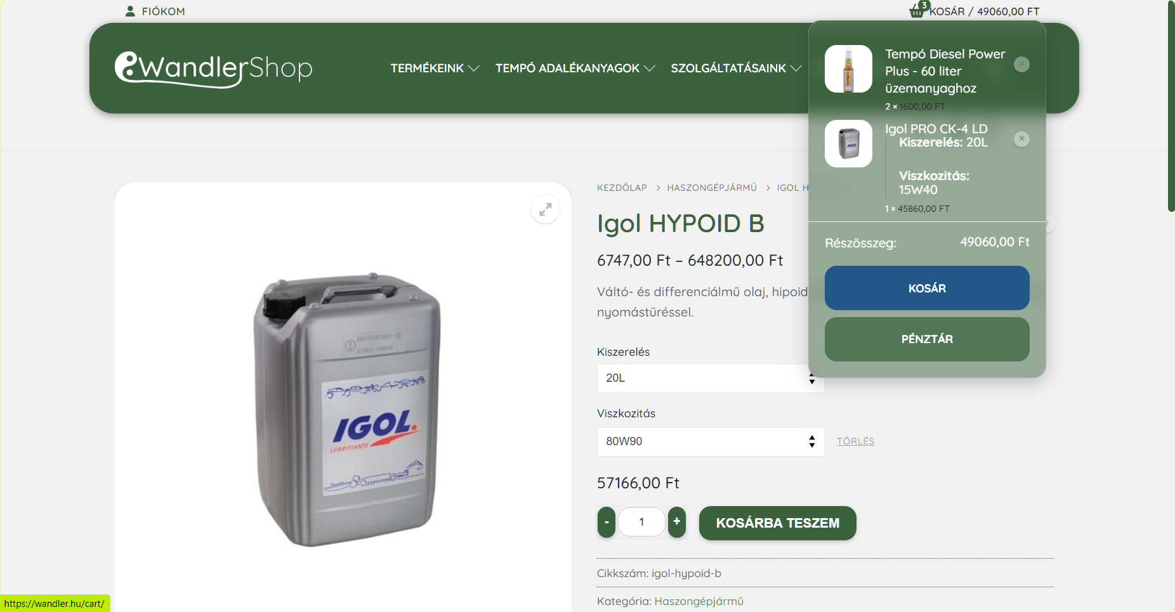
Task: Click TÖRLÉS to clear selection
Action: point(855,441)
